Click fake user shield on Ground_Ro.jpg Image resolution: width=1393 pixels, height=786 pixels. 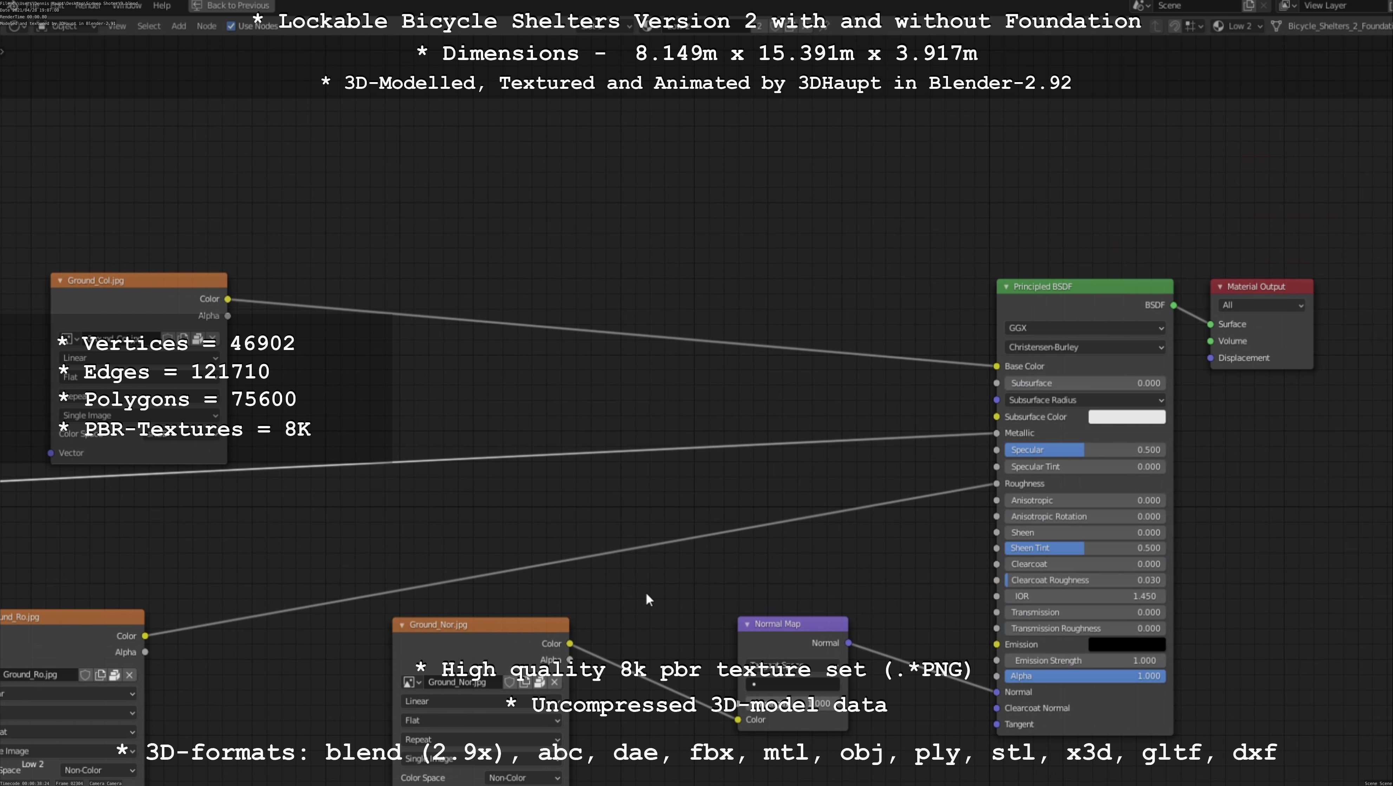(85, 675)
